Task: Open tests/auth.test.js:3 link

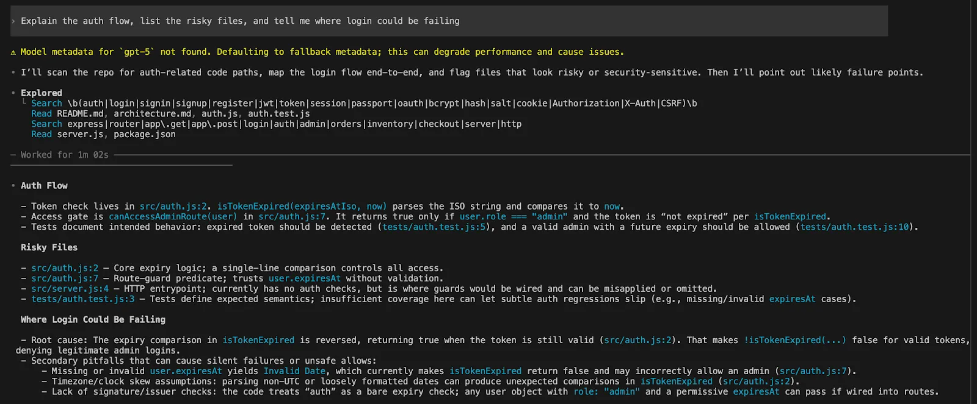Action: coord(82,300)
